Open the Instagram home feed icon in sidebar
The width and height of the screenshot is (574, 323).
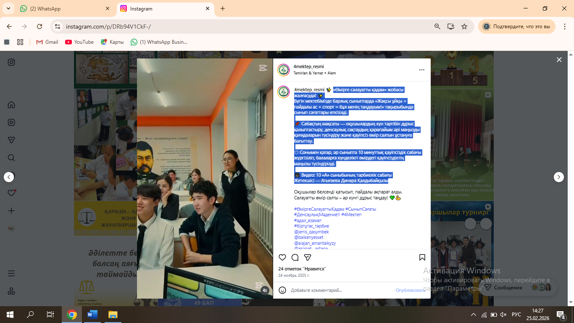[11, 105]
